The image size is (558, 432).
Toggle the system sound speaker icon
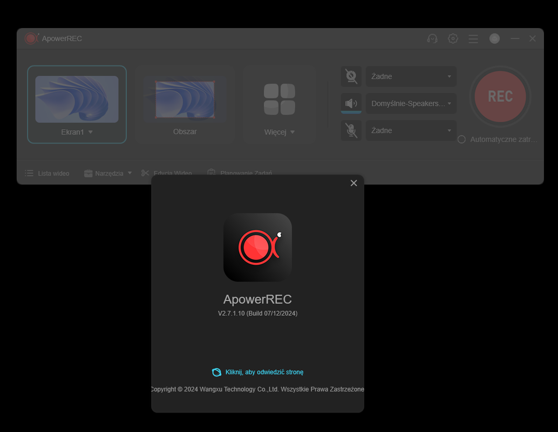pos(351,103)
